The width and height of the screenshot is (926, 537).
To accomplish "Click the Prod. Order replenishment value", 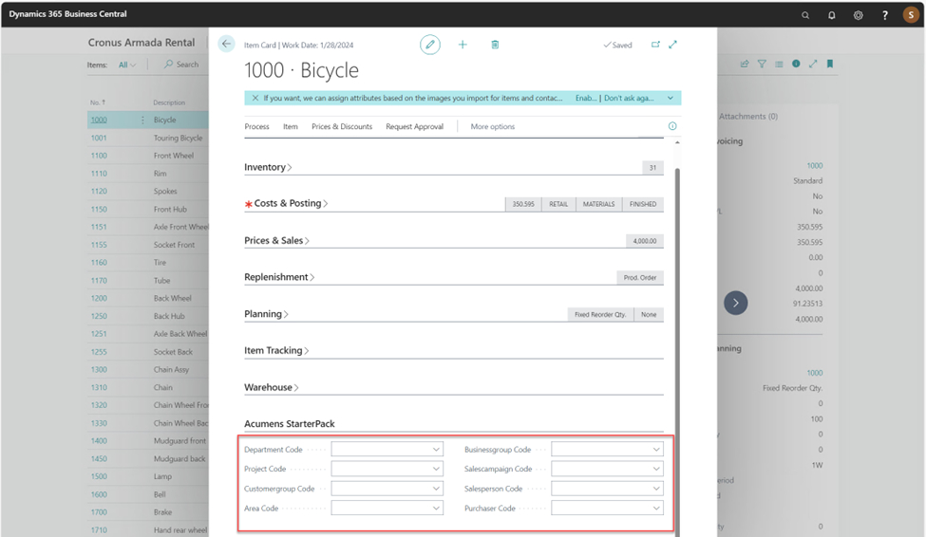I will coord(640,277).
